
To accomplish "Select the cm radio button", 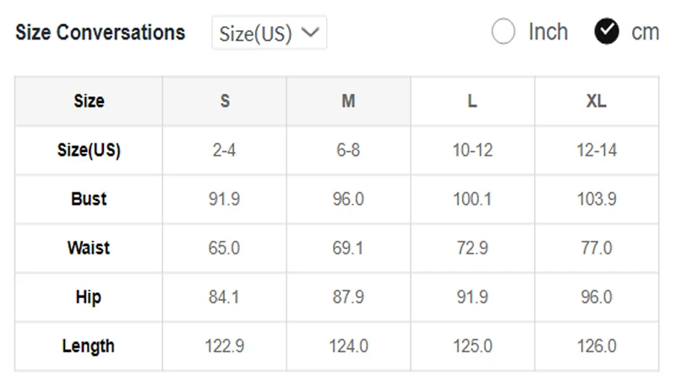I will tap(607, 31).
